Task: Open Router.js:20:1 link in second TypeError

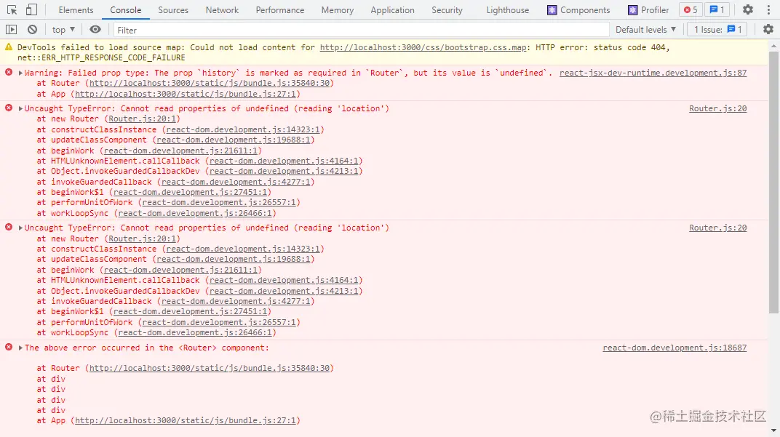Action: point(143,238)
